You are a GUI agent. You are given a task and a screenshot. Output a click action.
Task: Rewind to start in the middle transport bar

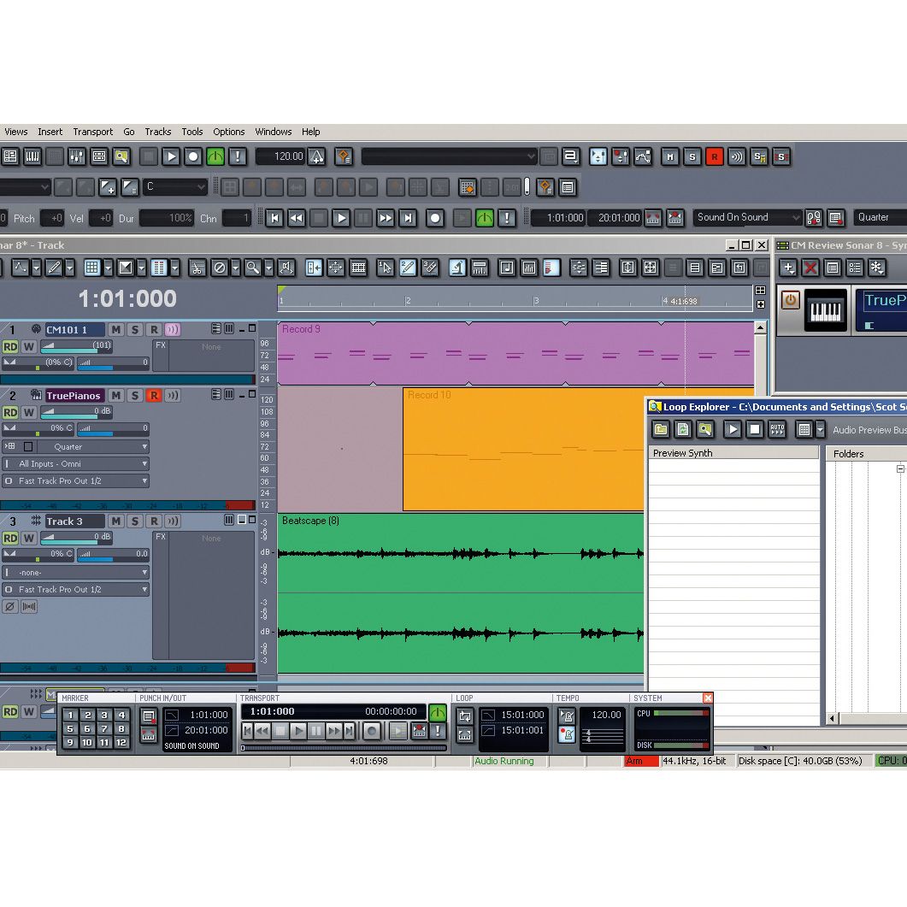[x=274, y=218]
